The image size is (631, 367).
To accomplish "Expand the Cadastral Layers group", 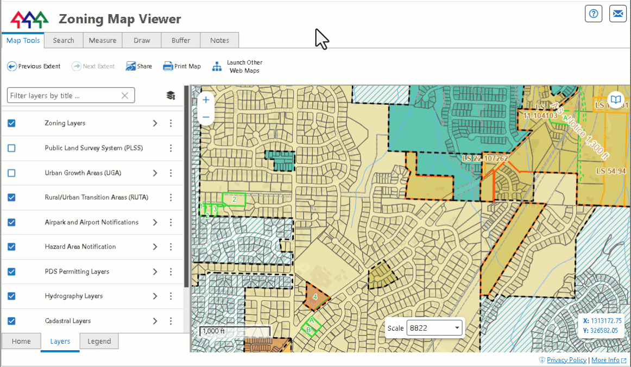I will pyautogui.click(x=155, y=321).
